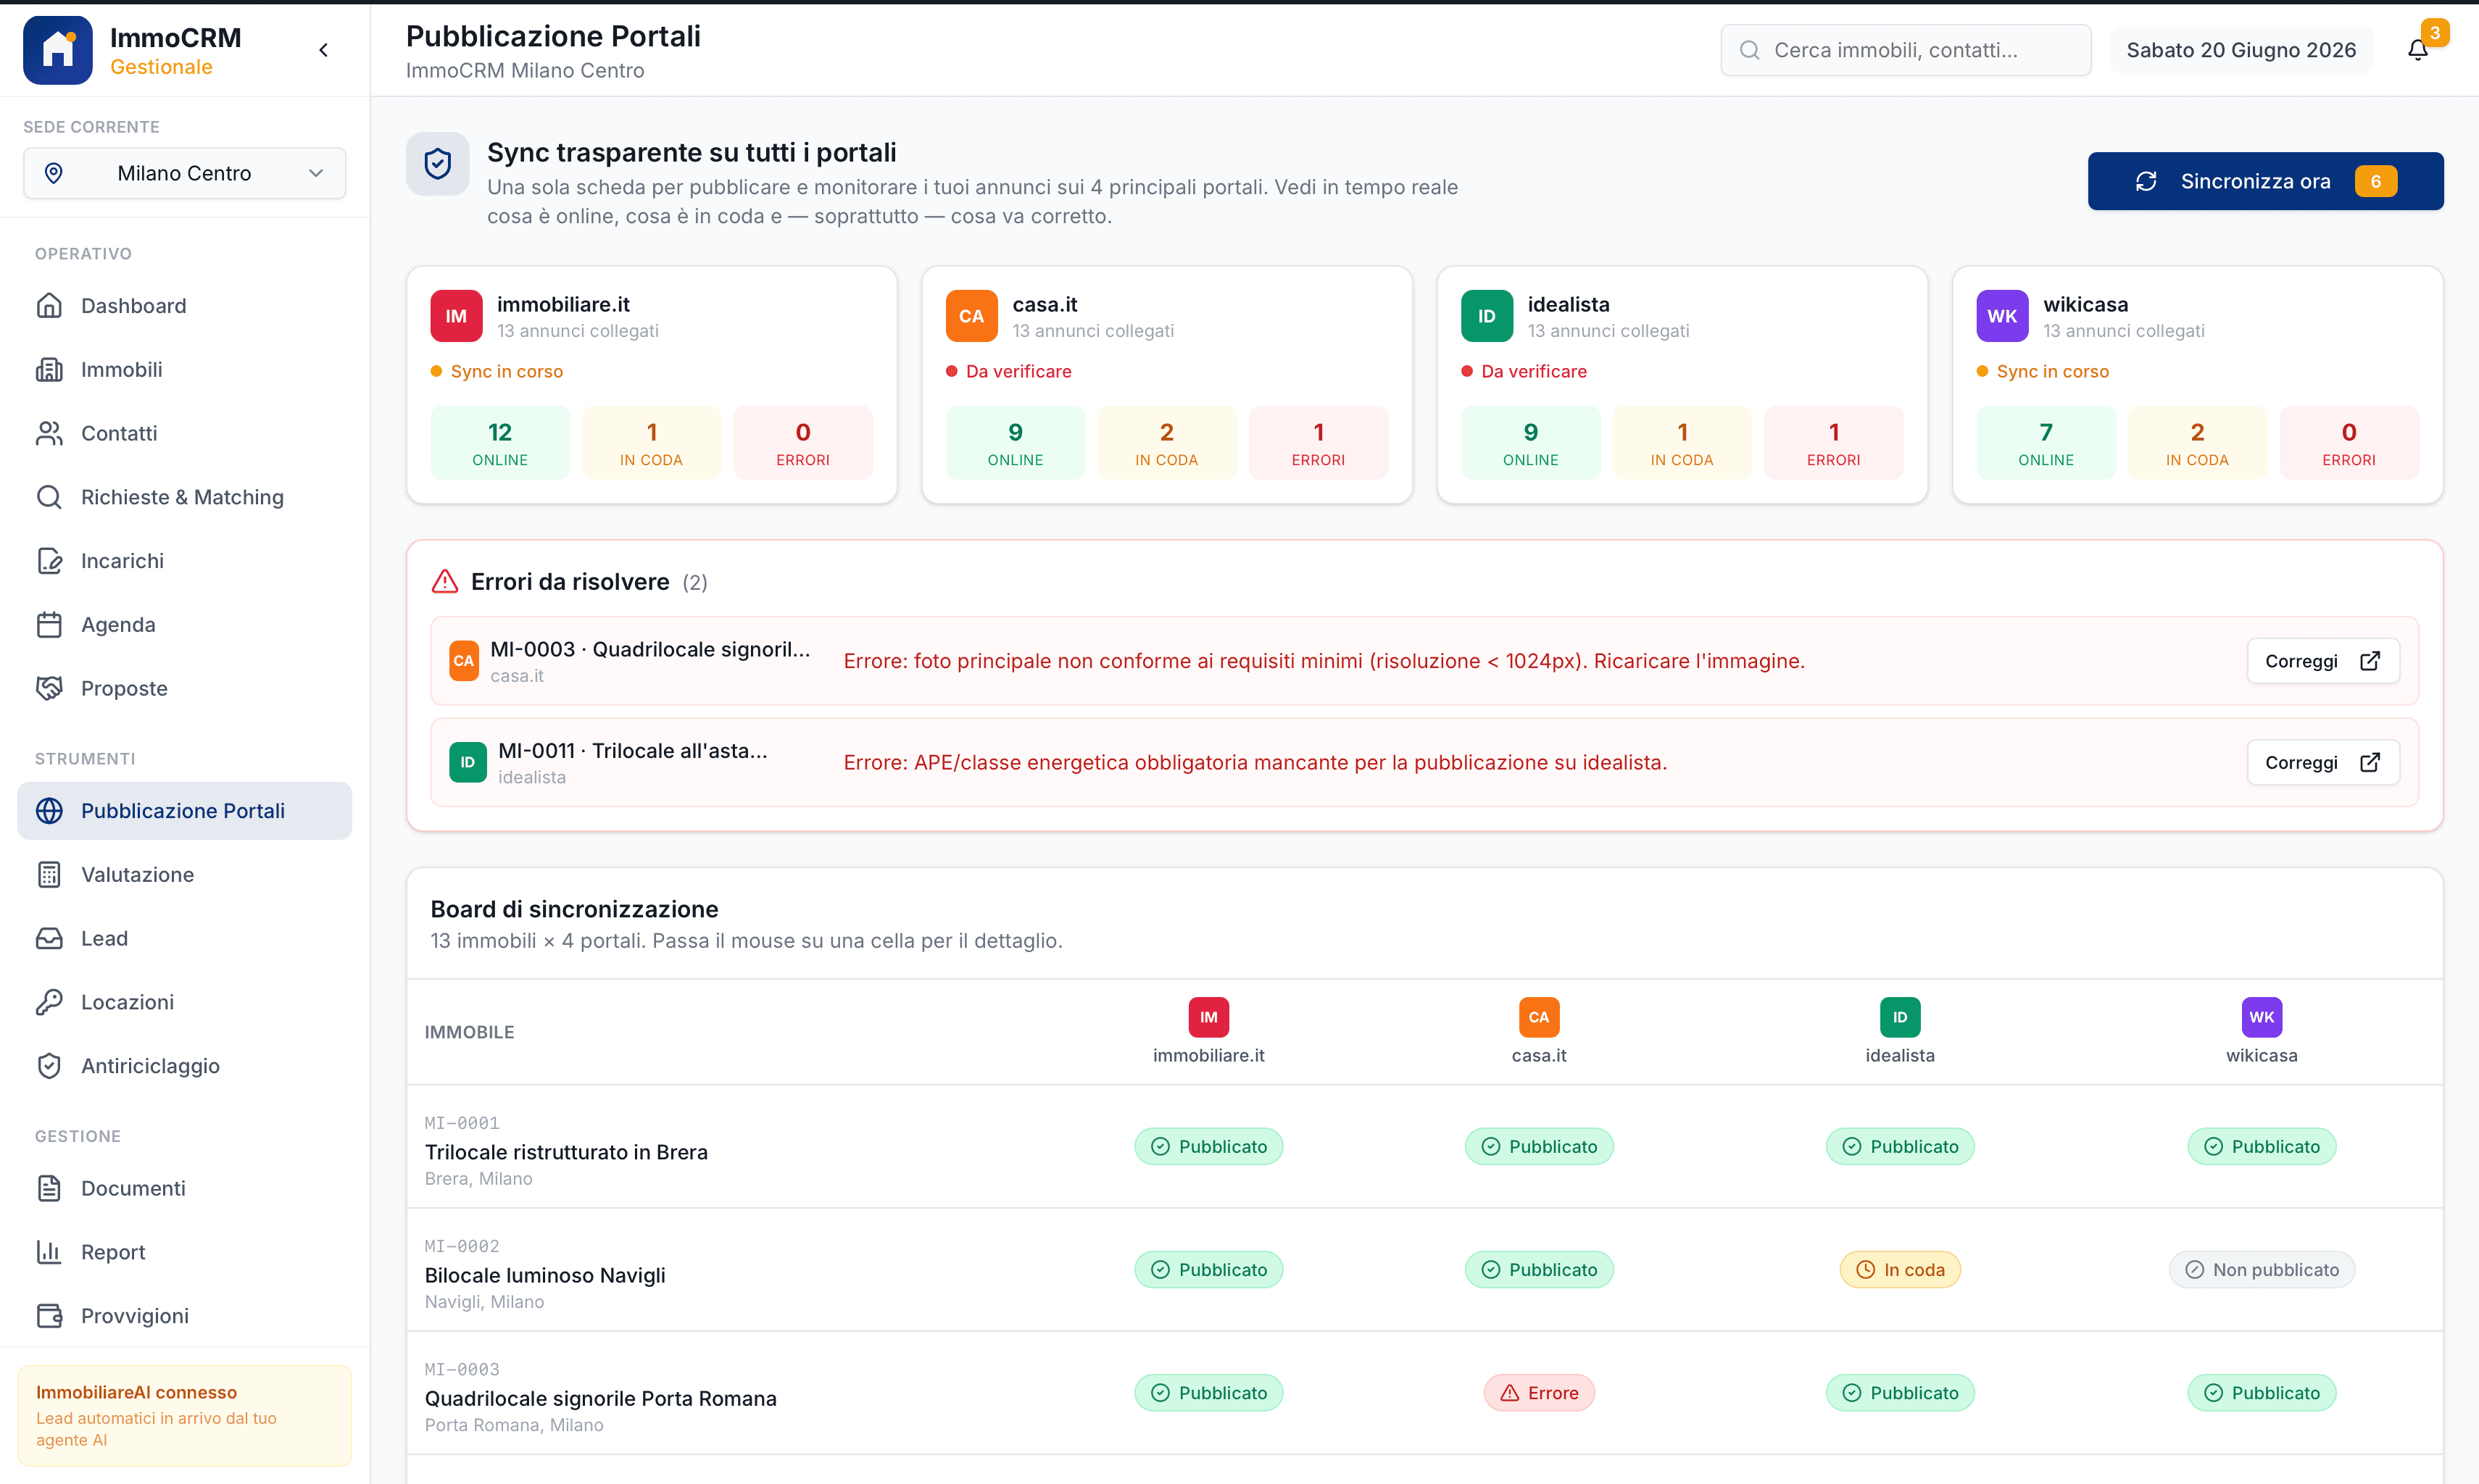Open Bilocale luminoso Navigli row
The image size is (2479, 1484).
pos(1424,1270)
